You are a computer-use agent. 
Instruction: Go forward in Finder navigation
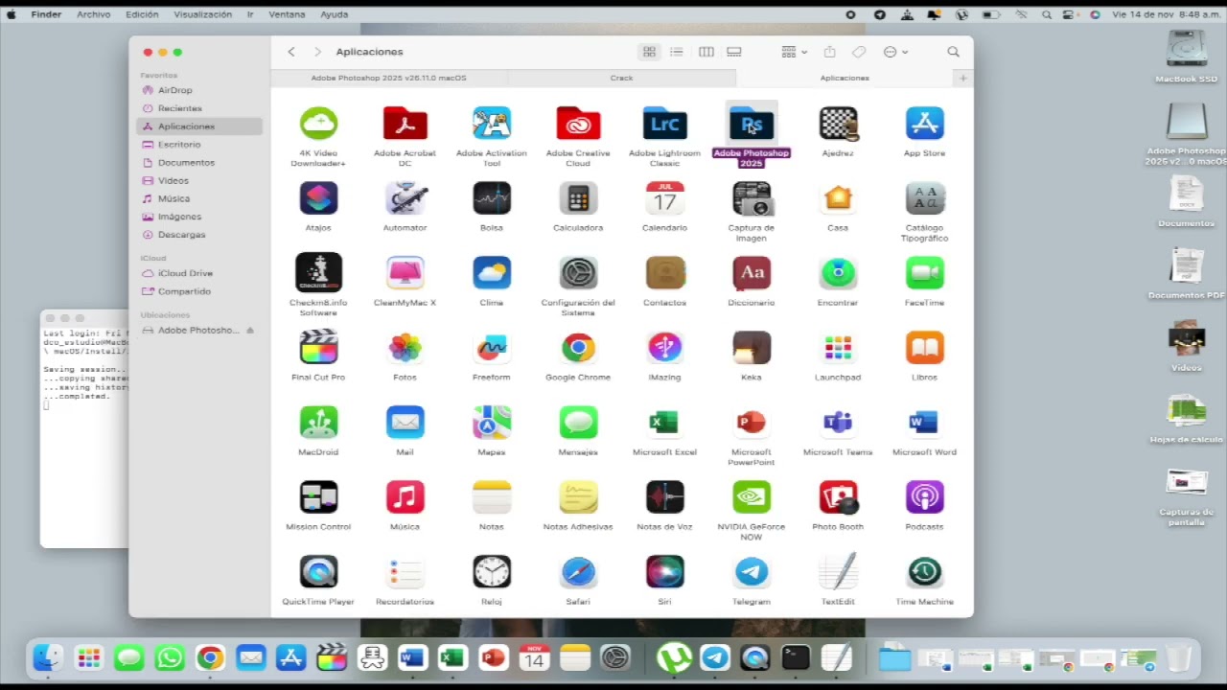pos(317,52)
